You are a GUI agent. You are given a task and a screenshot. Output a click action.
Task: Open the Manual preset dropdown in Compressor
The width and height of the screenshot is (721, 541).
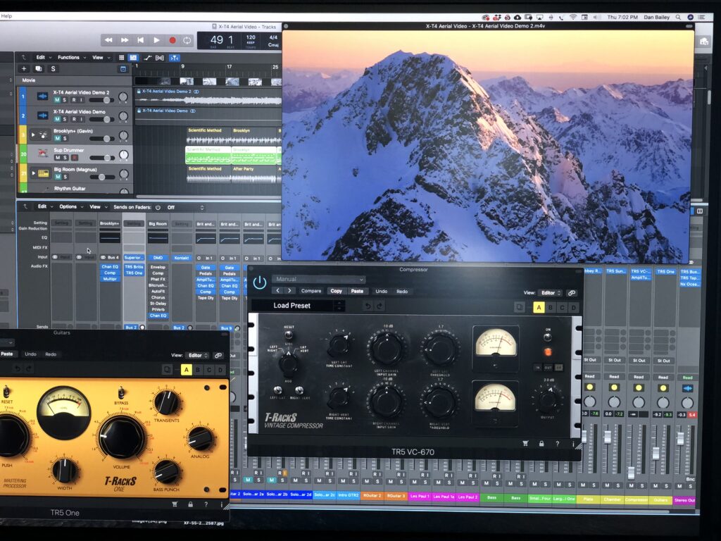click(318, 279)
